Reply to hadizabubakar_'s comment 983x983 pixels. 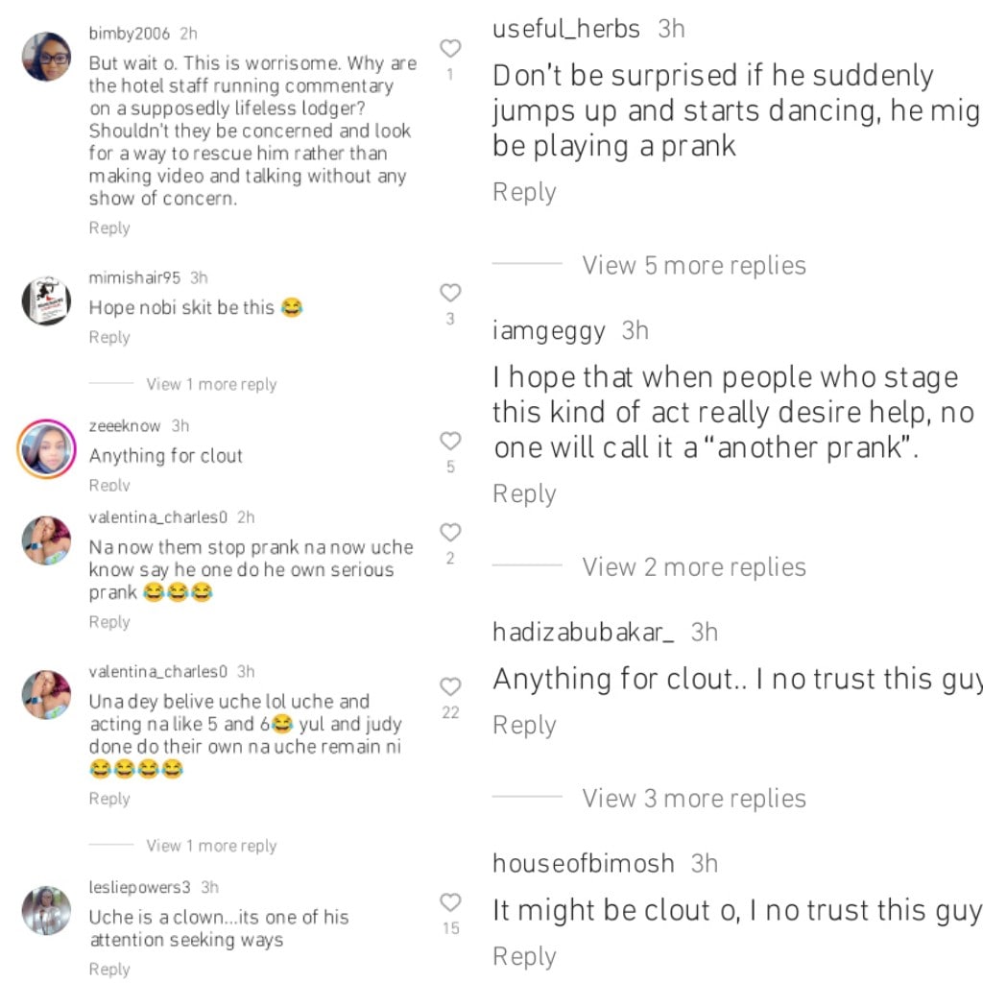click(524, 725)
